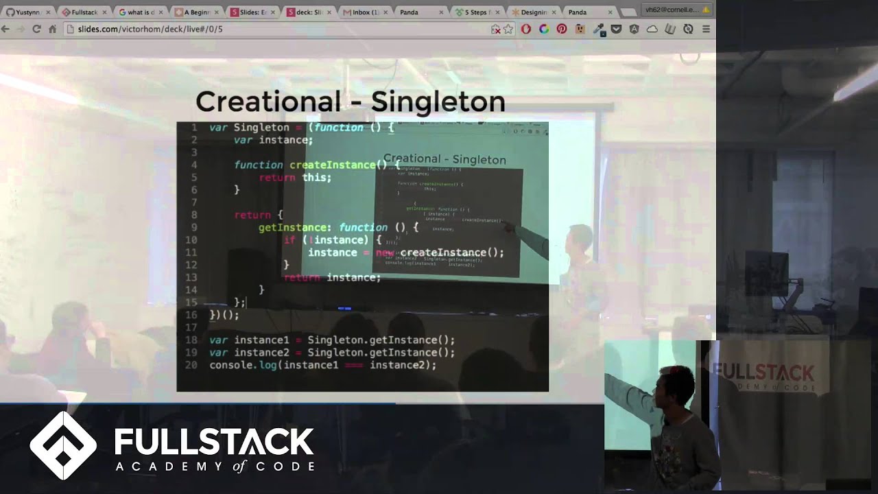Go back to the previous page
The height and width of the screenshot is (494, 878).
point(5,29)
